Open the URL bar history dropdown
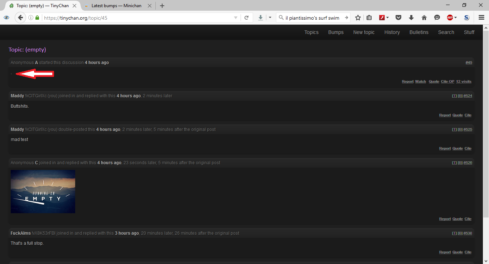Image resolution: width=489 pixels, height=264 pixels. 236,18
